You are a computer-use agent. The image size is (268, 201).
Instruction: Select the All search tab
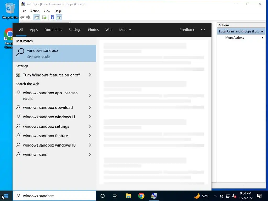click(21, 30)
